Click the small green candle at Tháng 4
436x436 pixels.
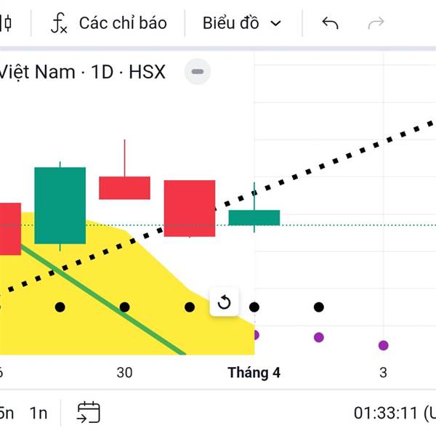coord(254,217)
